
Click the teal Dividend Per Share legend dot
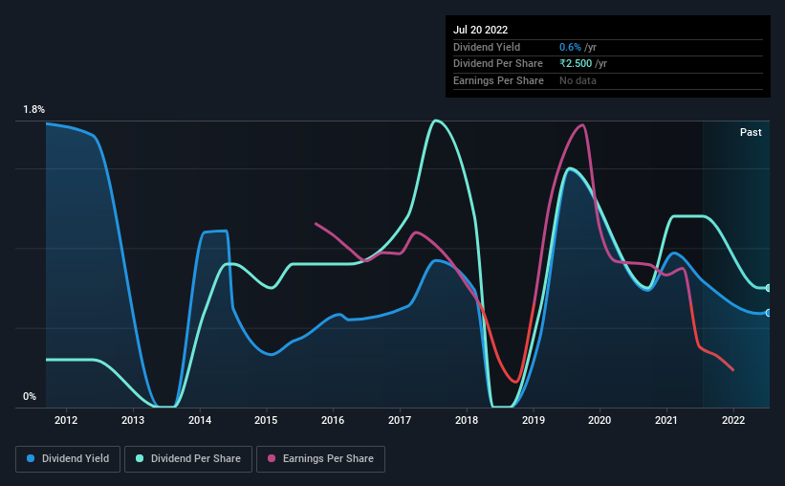click(x=140, y=458)
